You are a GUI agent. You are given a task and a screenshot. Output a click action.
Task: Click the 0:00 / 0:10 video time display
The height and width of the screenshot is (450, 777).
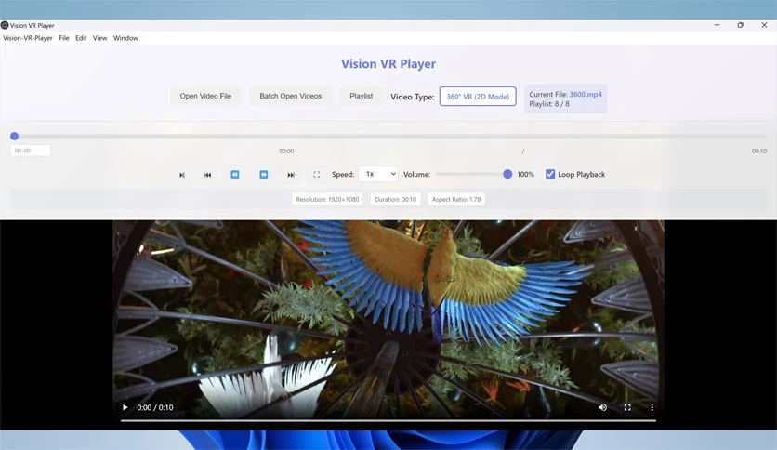[155, 407]
